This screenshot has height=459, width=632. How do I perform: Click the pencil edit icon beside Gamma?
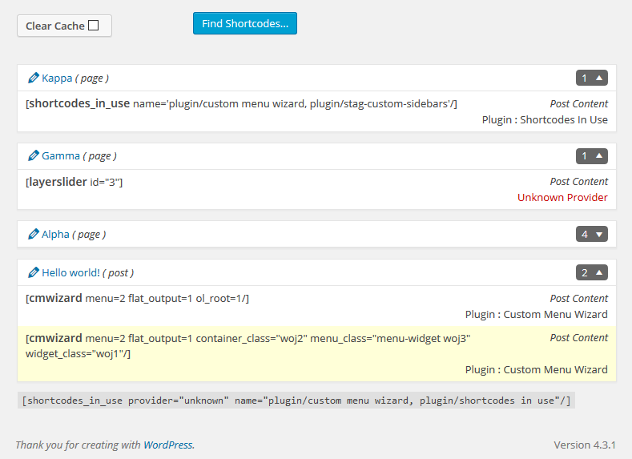point(34,155)
